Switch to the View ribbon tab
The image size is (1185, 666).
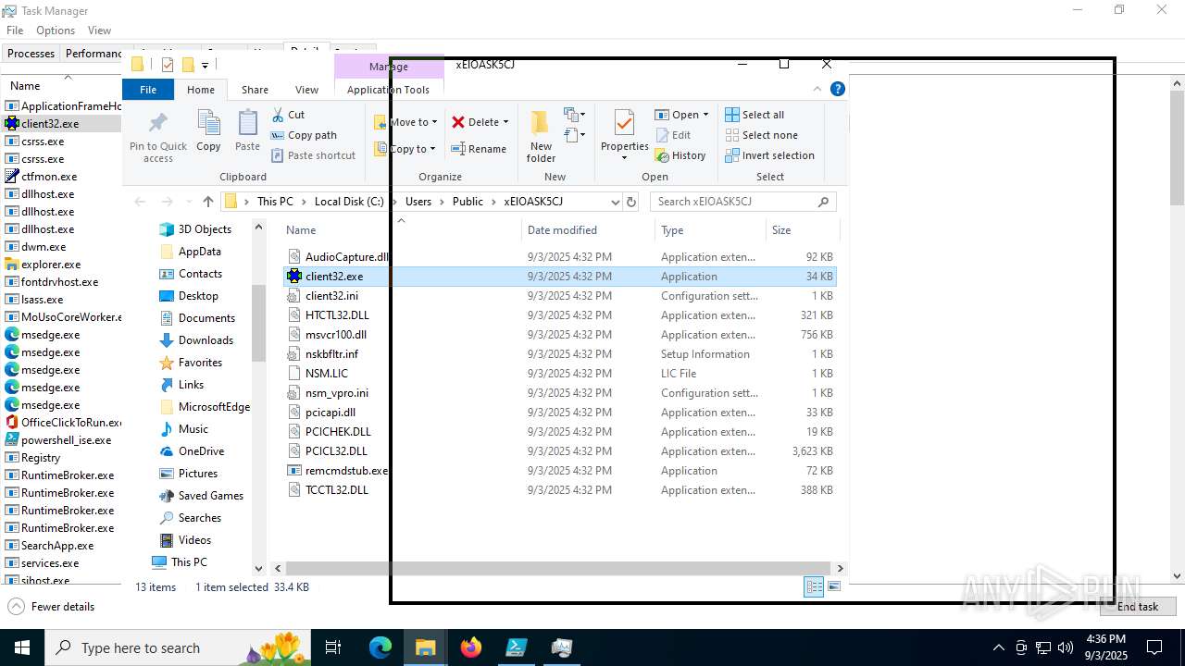306,90
